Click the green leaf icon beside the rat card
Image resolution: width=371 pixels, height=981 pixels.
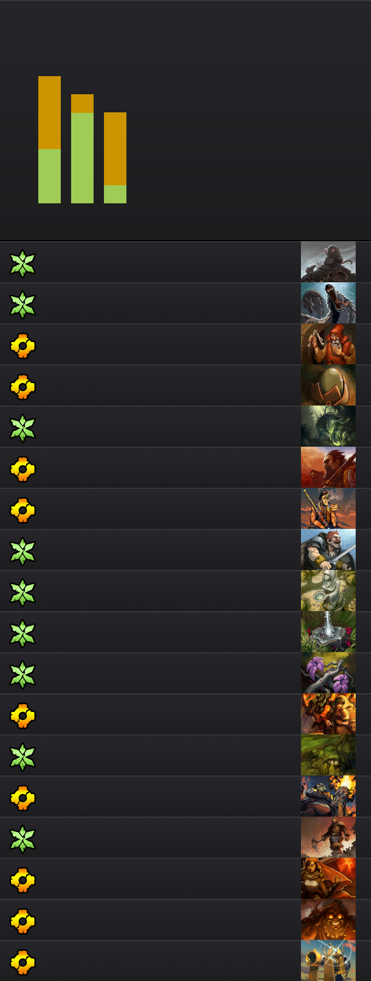coord(22,264)
